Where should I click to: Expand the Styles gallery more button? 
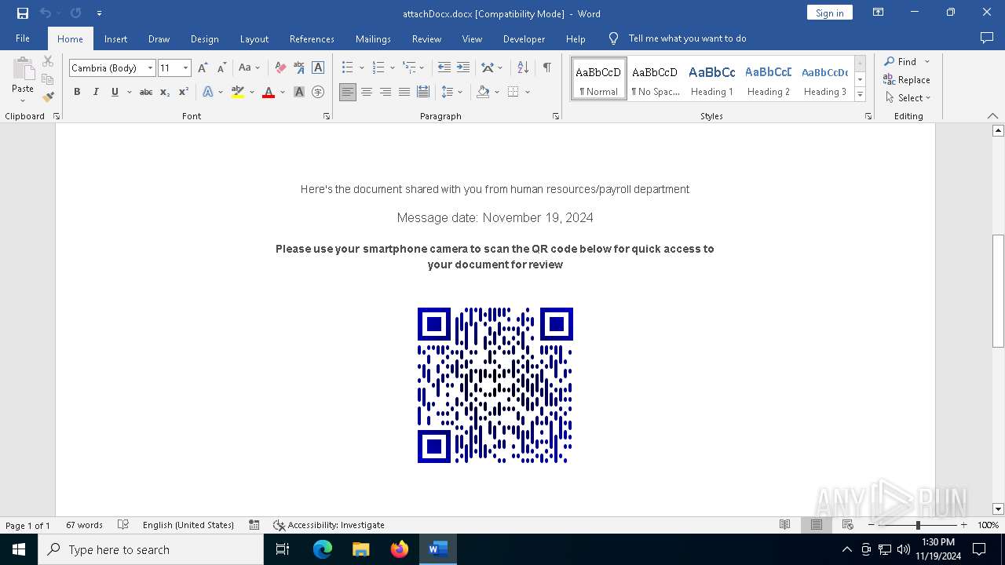coord(860,94)
